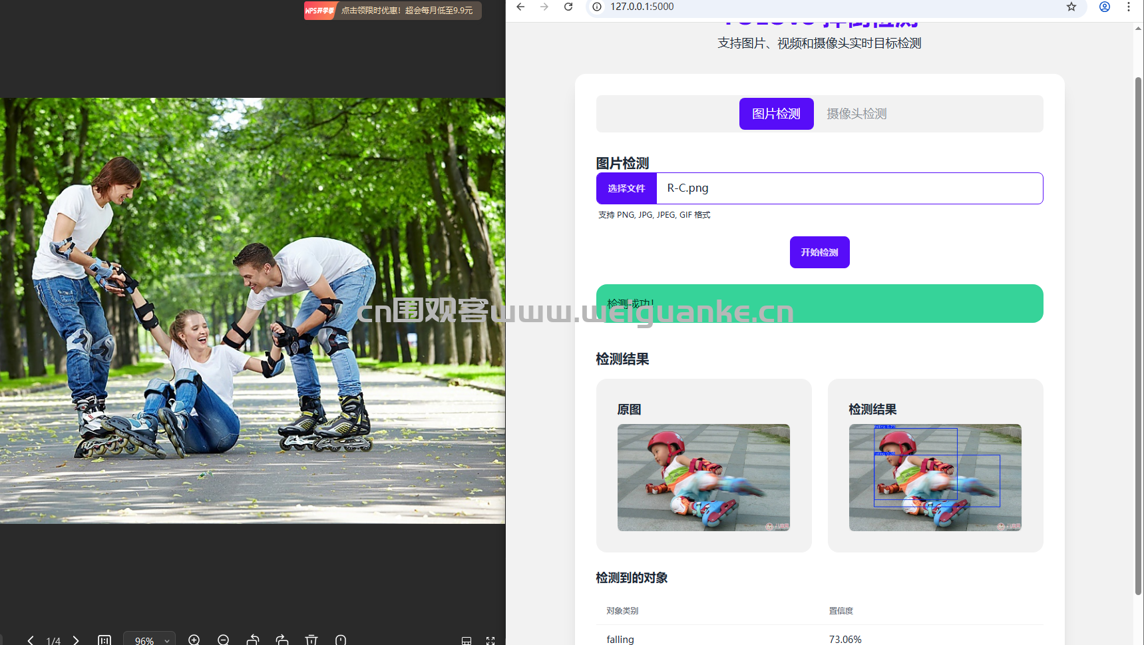Enter fullscreen mode in image viewer

(x=490, y=640)
